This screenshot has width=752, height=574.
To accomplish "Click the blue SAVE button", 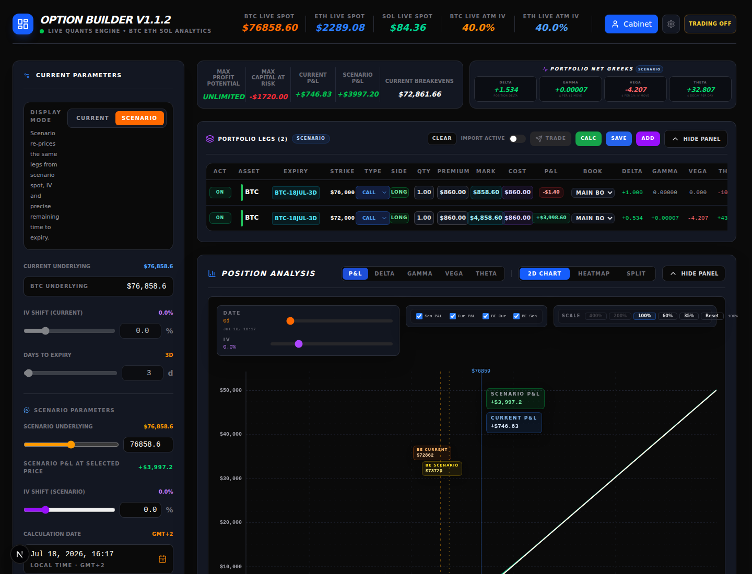I will tap(619, 139).
